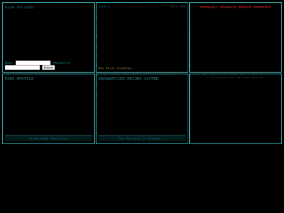284x213 pixels.
Task: Click the User label
Action: (9, 63)
